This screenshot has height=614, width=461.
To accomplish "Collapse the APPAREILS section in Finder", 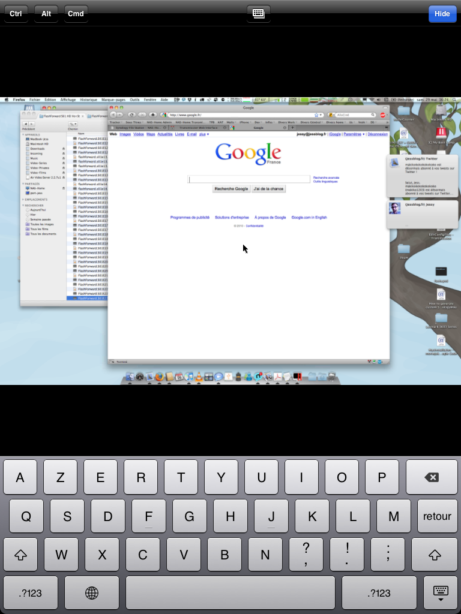I will pos(23,135).
